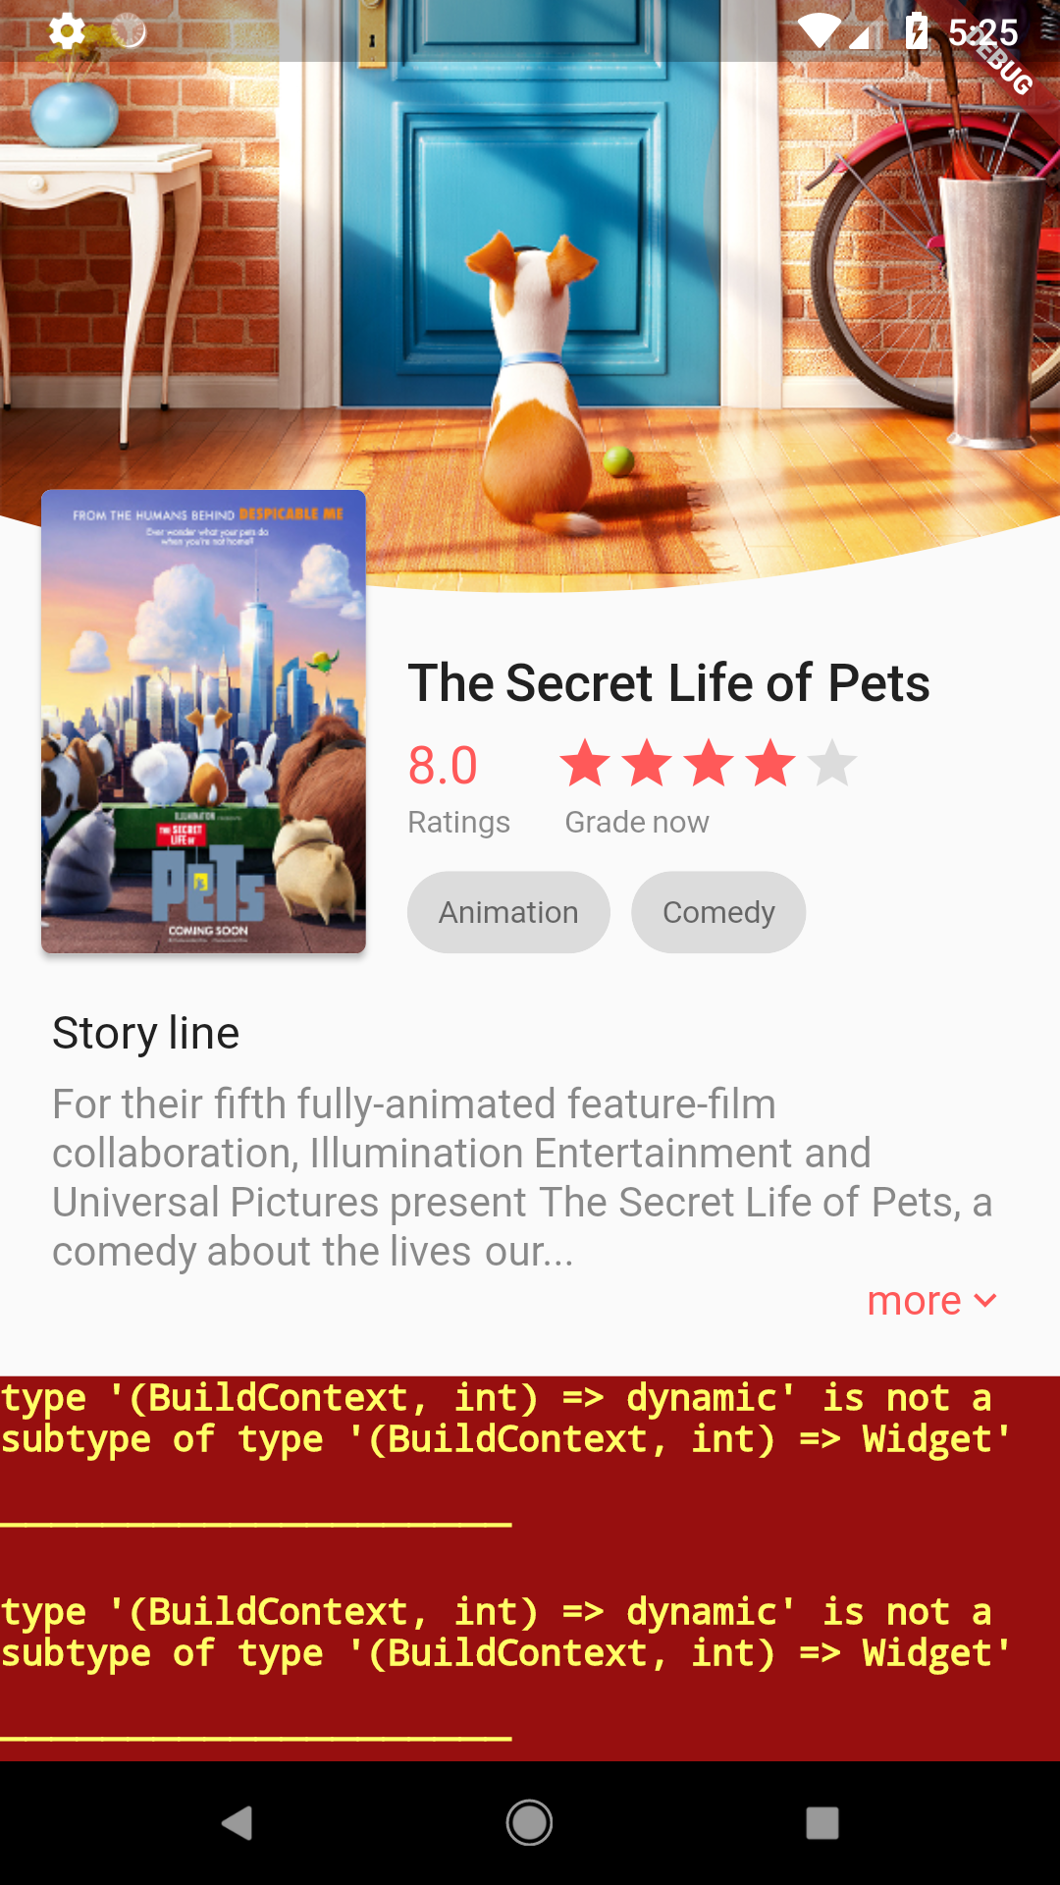Select the Comedy genre chip
This screenshot has width=1060, height=1885.
pos(718,912)
